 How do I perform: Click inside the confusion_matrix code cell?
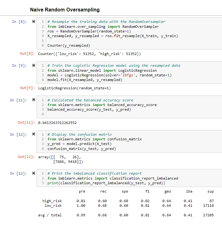[x=129, y=141]
